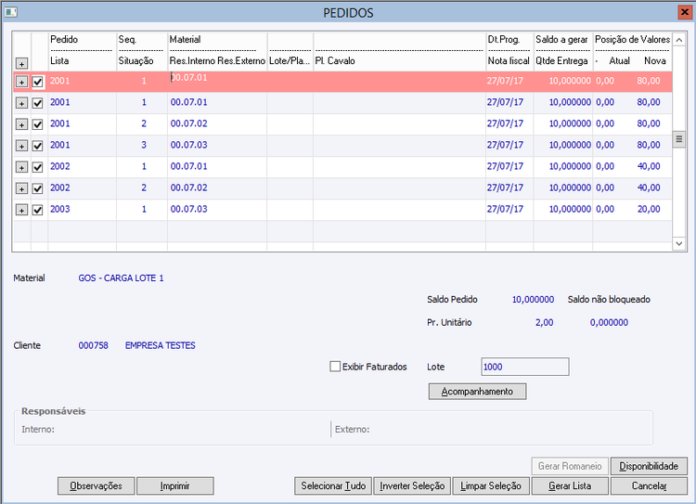Click the Saldo Pedido value 10,000000
This screenshot has height=504, width=696.
coord(533,300)
